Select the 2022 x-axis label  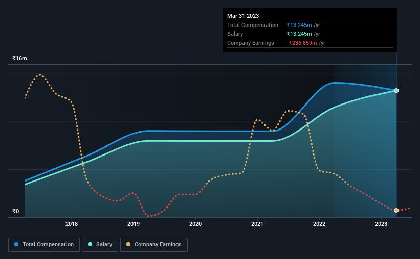pos(319,224)
